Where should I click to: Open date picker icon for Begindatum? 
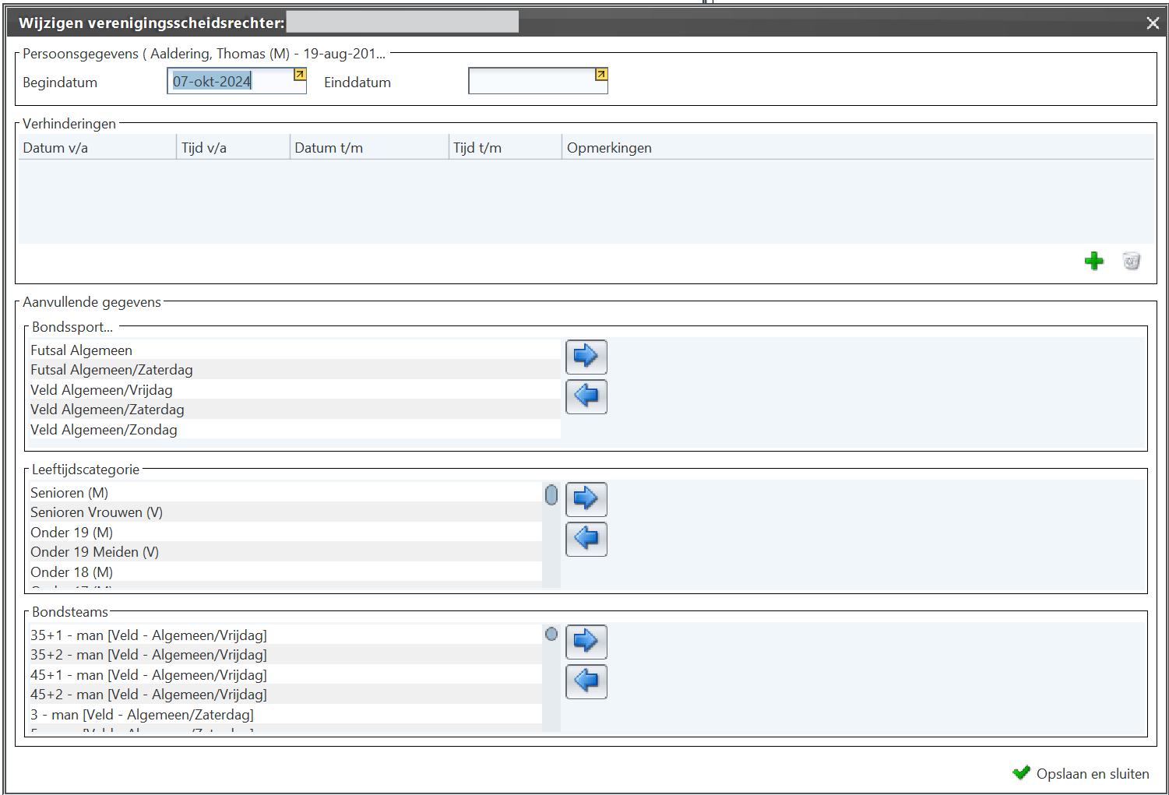(300, 75)
